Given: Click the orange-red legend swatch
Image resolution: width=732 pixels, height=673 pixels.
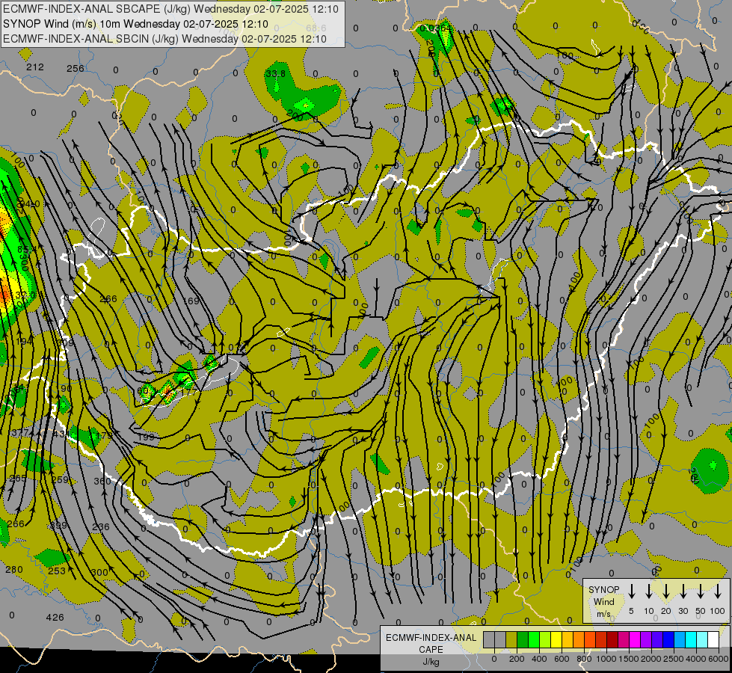Looking at the screenshot, I should click(x=590, y=640).
